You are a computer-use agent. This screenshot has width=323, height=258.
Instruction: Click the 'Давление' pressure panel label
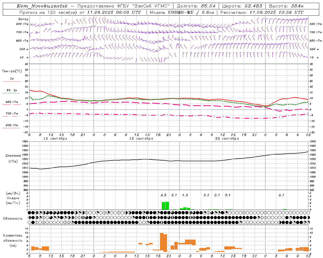point(13,156)
